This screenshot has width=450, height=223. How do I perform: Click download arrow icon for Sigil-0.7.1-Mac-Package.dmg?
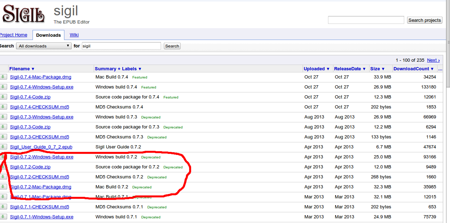pyautogui.click(x=4, y=197)
